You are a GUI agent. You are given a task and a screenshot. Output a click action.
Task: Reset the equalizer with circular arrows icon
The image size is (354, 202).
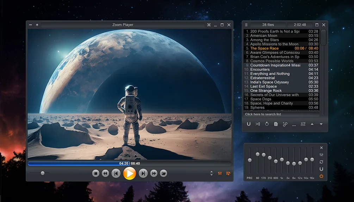[321, 162]
